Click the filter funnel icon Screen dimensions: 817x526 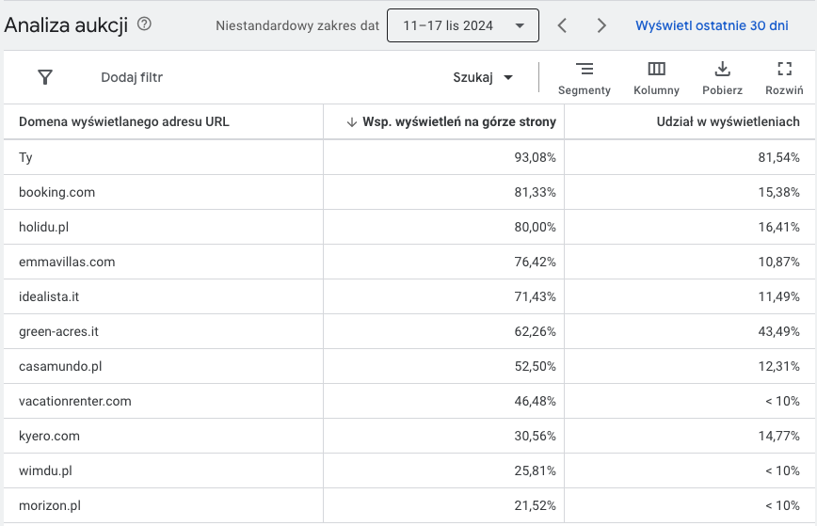point(45,77)
